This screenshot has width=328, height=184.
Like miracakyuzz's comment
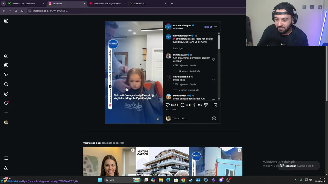213,60
